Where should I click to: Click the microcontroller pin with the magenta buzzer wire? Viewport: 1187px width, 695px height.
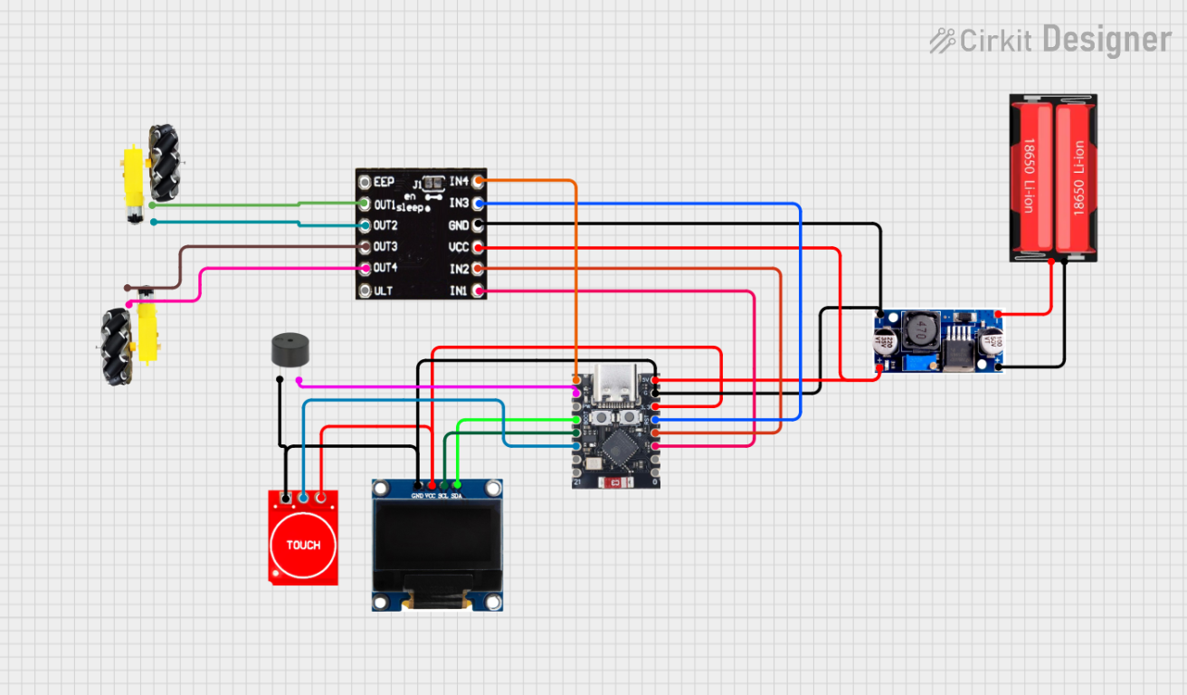pos(576,393)
